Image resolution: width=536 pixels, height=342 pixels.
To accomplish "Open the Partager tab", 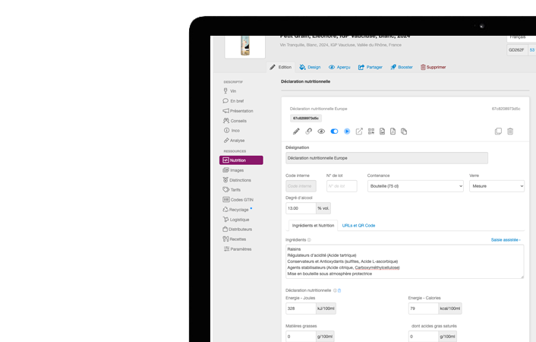I will [x=370, y=67].
